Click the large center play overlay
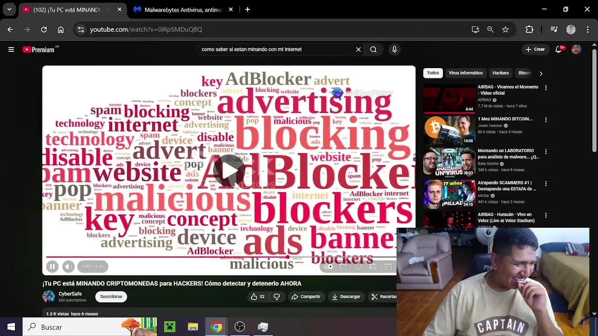Screen dimensions: 598x336 (x=229, y=171)
